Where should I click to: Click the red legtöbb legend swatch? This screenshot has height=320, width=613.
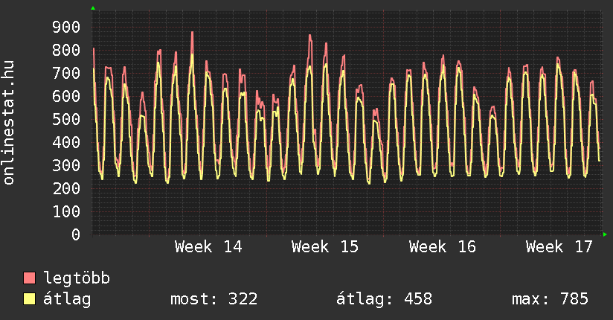(x=30, y=278)
